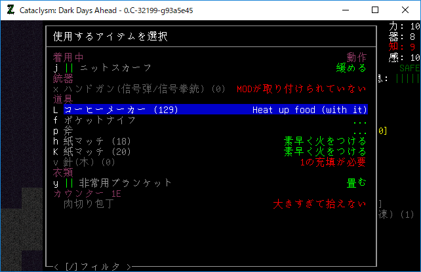The image size is (421, 272).
Task: Select 紙マッチ (18) item
Action: coord(100,141)
